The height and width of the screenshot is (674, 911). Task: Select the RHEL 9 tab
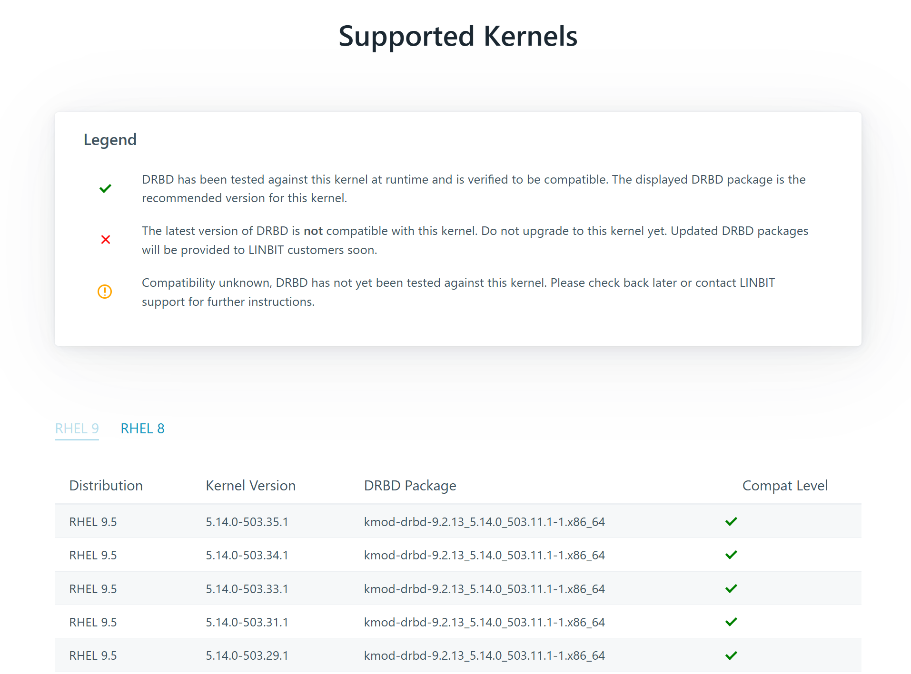[77, 429]
